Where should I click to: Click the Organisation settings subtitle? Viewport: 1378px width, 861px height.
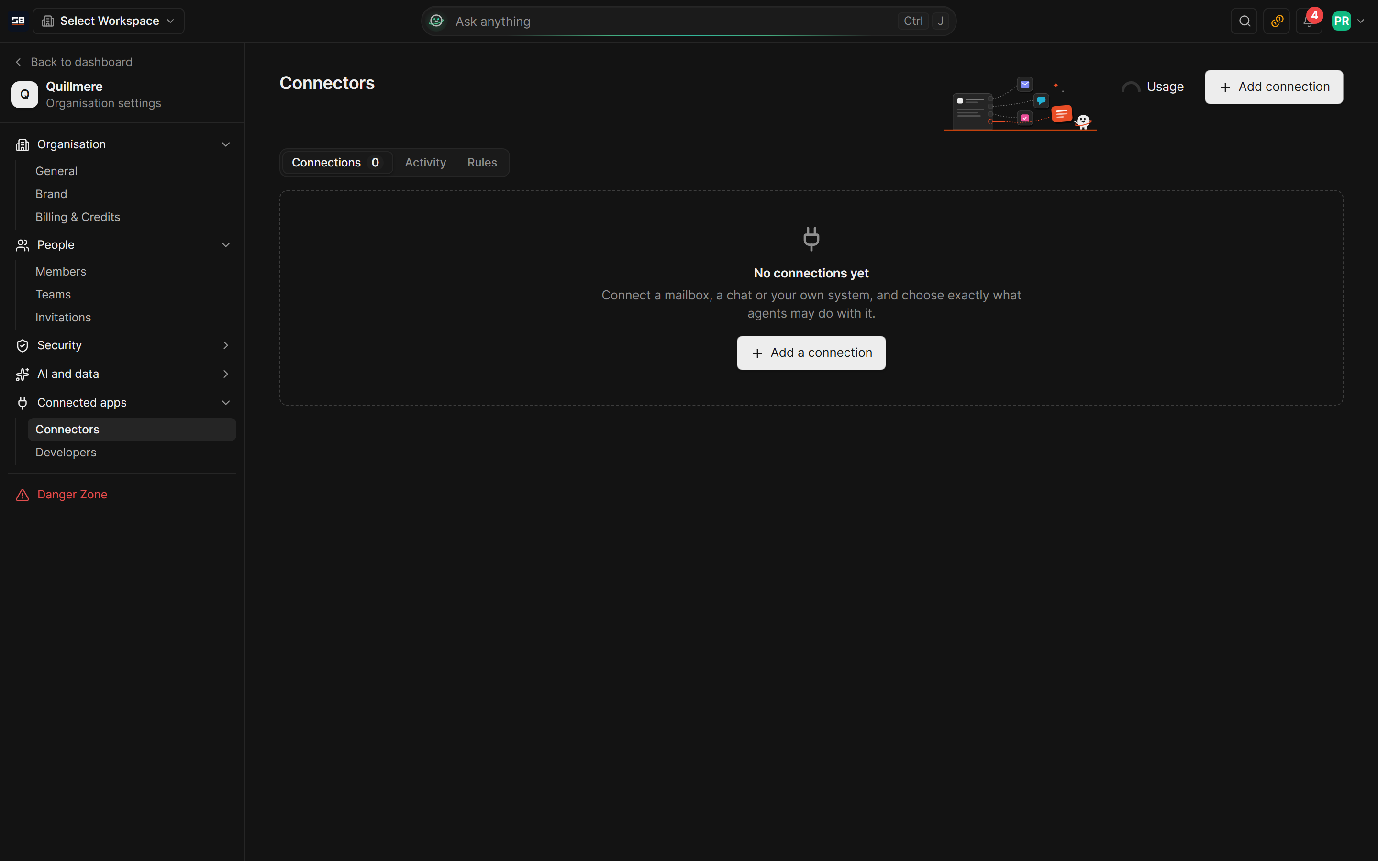(104, 103)
